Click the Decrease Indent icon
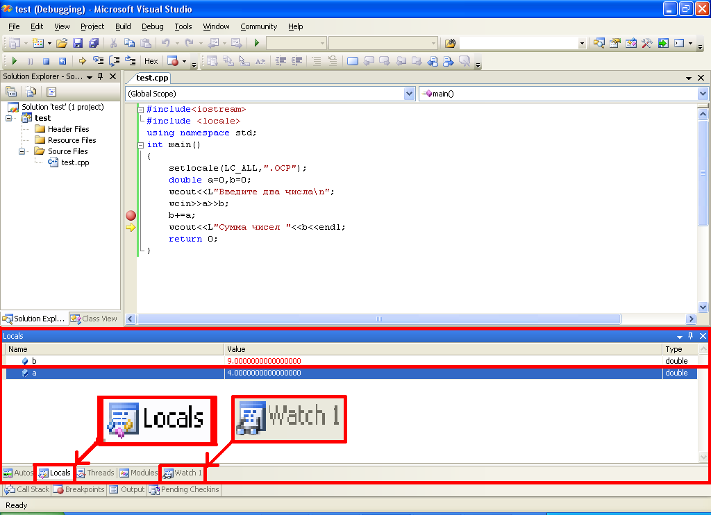 281,61
